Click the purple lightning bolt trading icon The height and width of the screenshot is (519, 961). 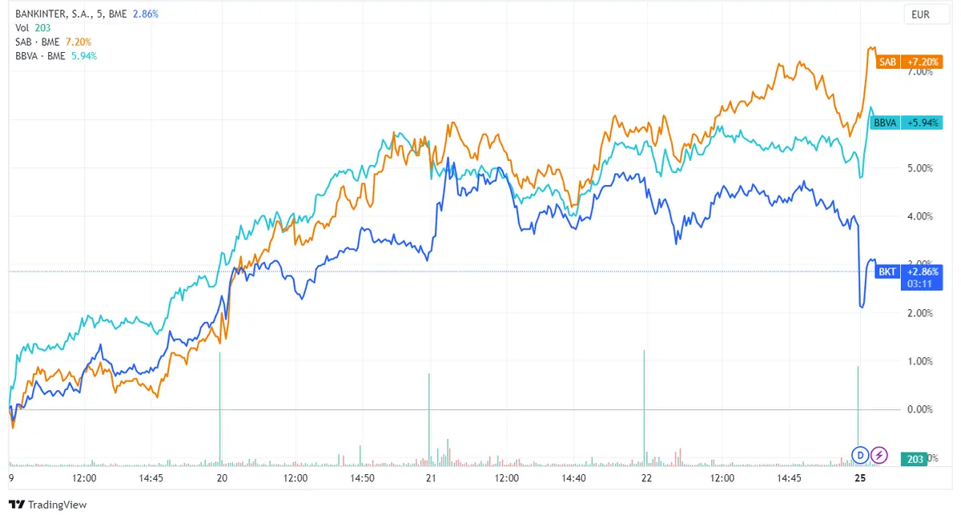879,455
